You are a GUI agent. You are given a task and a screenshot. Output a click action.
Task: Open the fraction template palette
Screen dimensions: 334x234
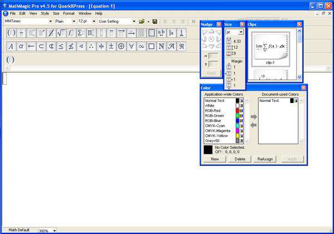click(x=21, y=33)
